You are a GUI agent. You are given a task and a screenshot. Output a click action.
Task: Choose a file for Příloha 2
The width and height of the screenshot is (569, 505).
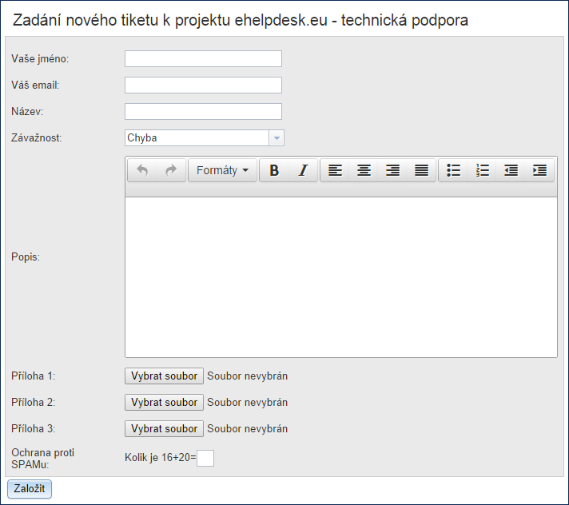pos(164,403)
